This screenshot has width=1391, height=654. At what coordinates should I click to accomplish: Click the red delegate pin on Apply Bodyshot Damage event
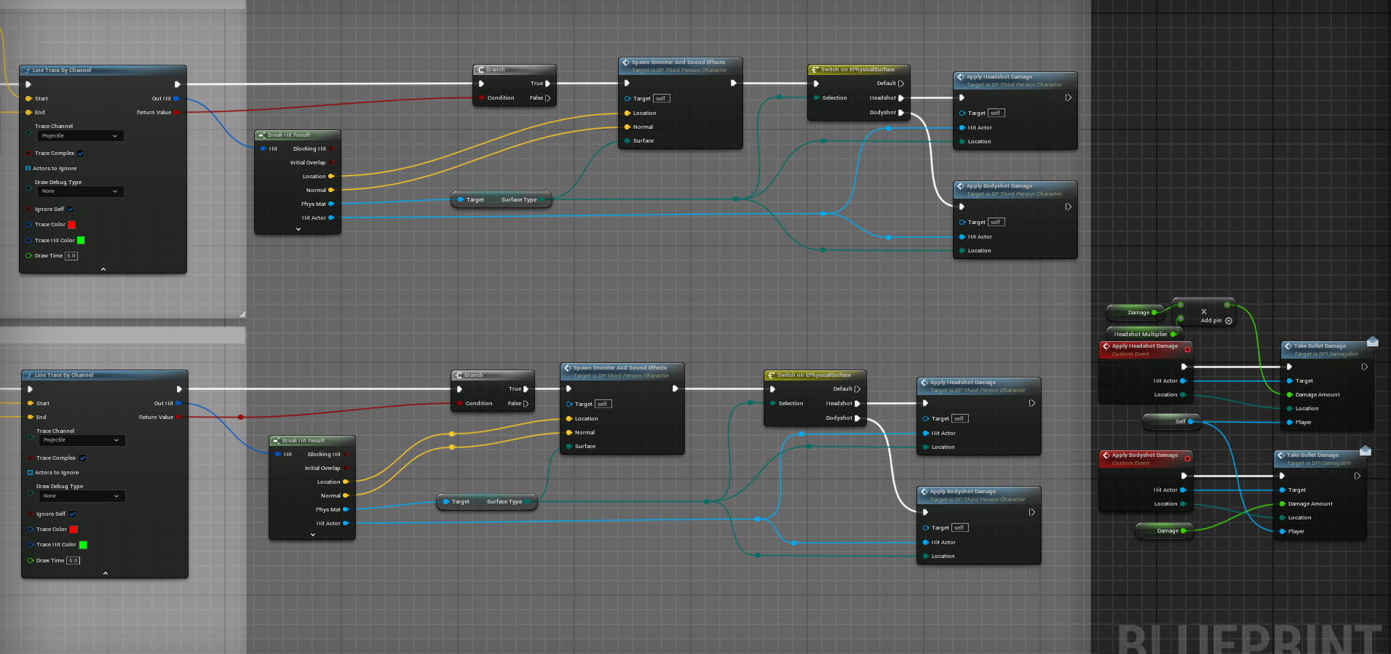(x=1187, y=458)
